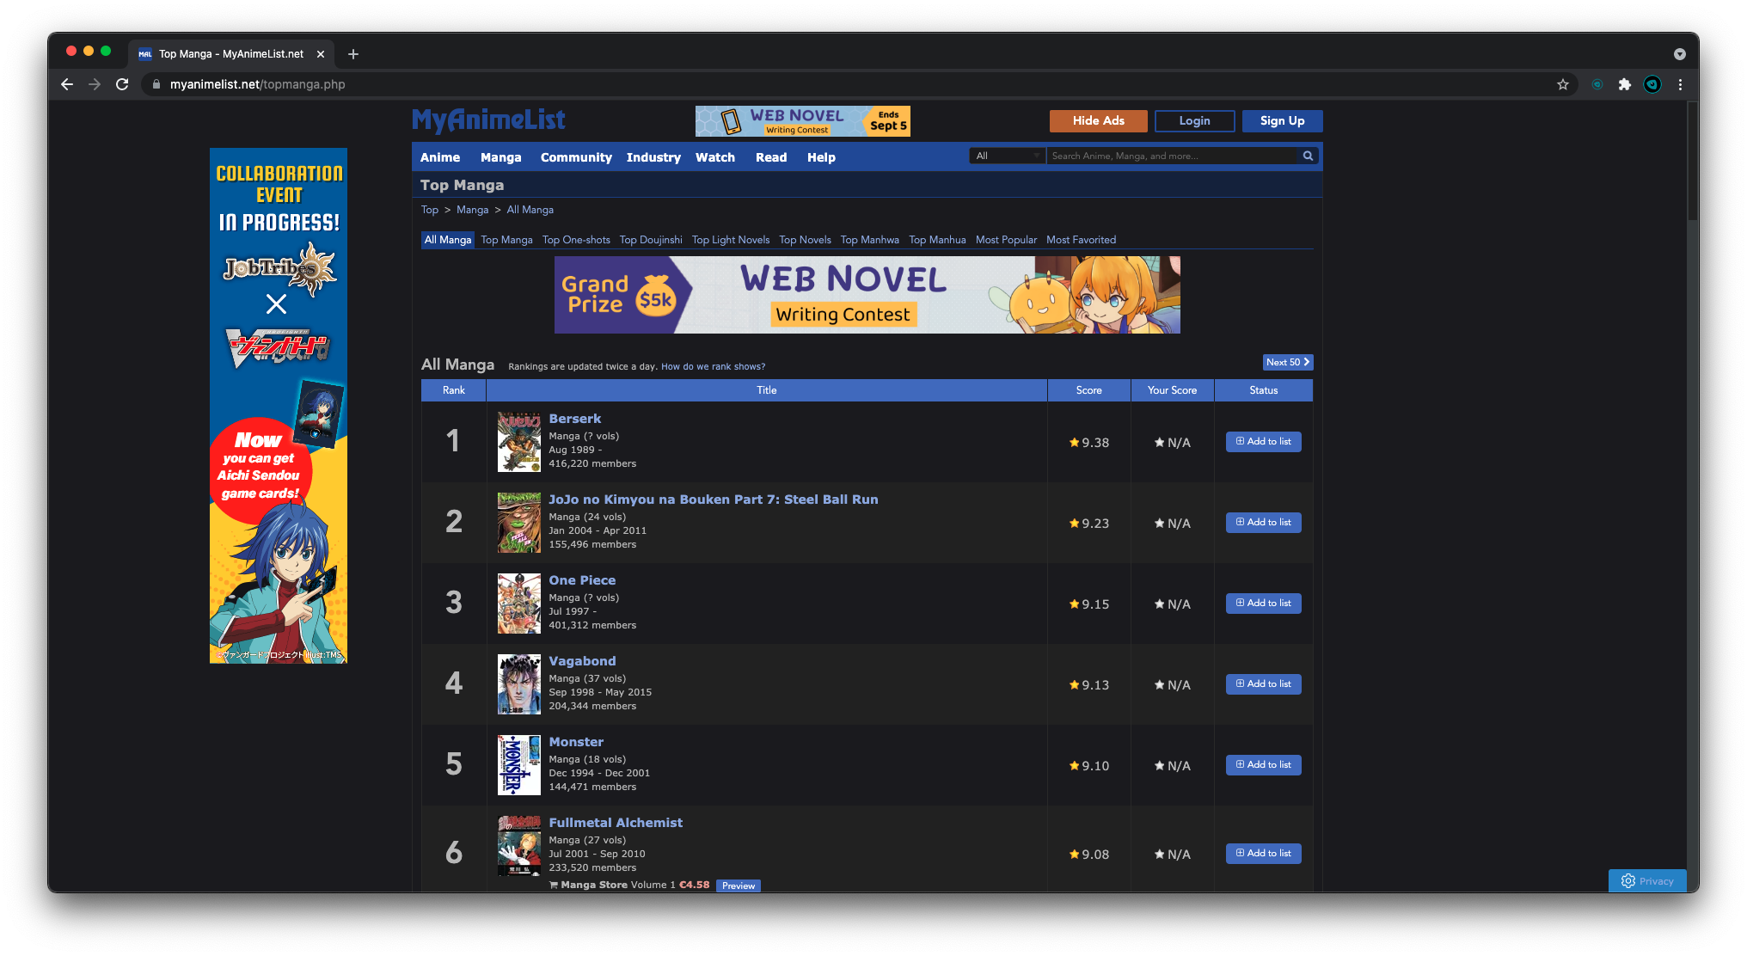The width and height of the screenshot is (1747, 956).
Task: Click the address bar URL
Action: pyautogui.click(x=258, y=84)
